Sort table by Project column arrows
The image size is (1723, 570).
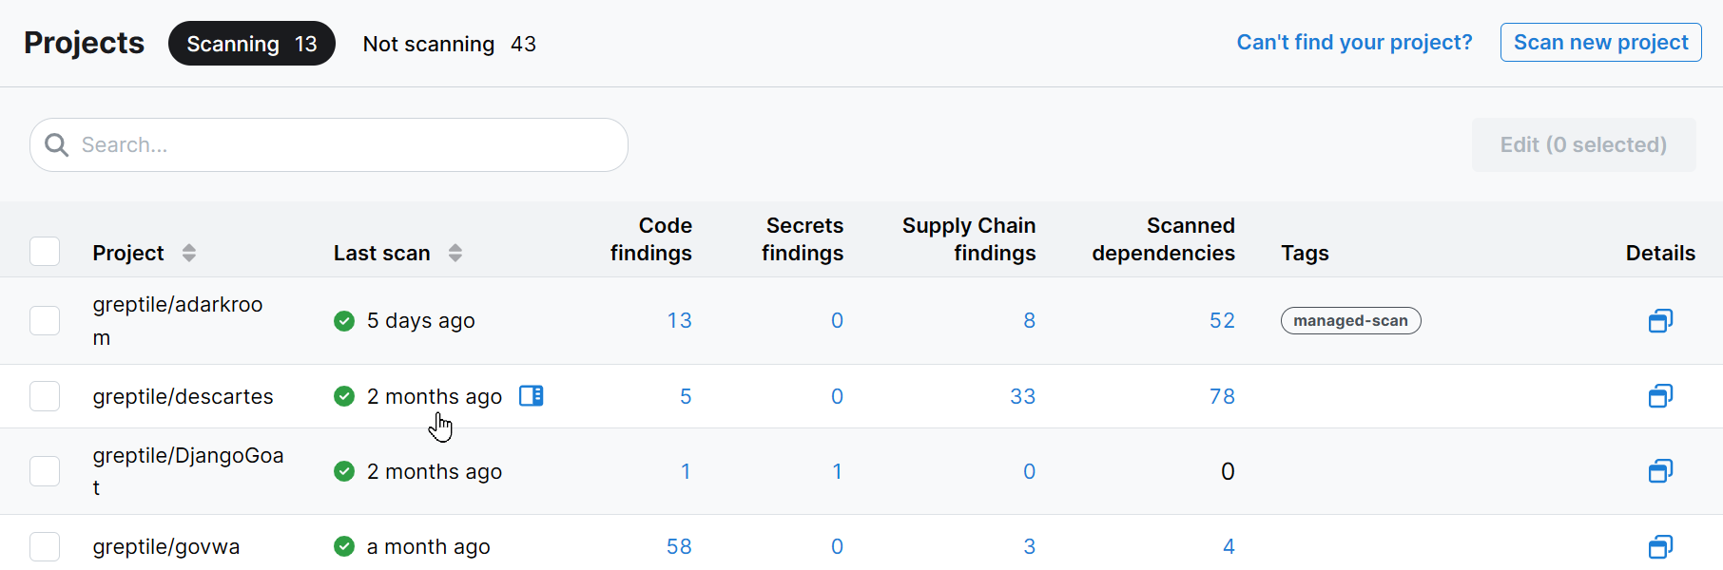189,253
